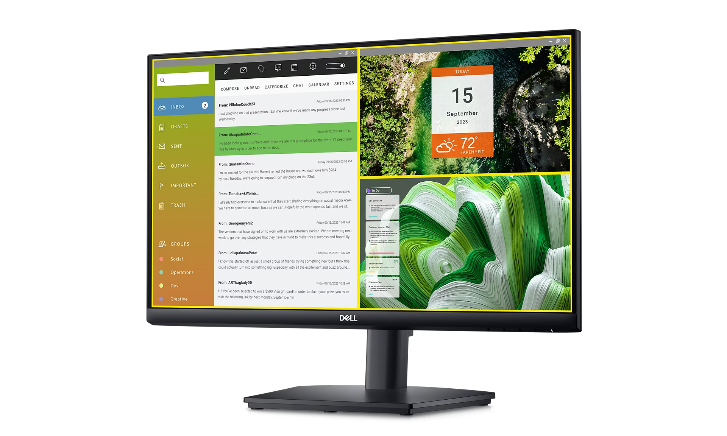The height and width of the screenshot is (436, 727).
Task: Expand the Important folder in sidebar
Action: point(184,185)
